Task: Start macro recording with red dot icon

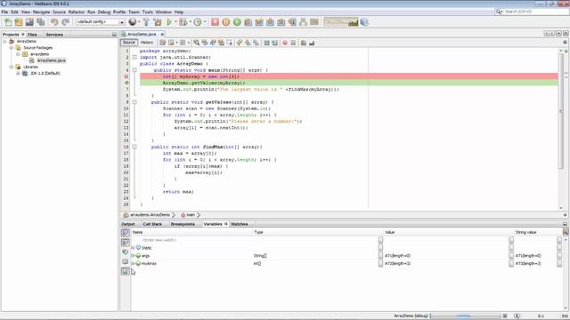Action: tap(285, 43)
